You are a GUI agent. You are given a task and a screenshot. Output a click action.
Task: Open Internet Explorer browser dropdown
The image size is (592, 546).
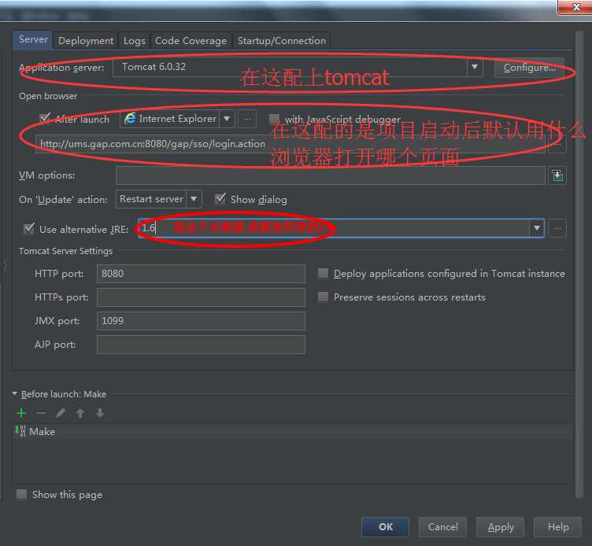coord(227,119)
